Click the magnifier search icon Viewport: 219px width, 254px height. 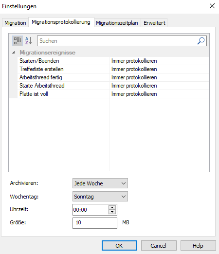click(201, 41)
